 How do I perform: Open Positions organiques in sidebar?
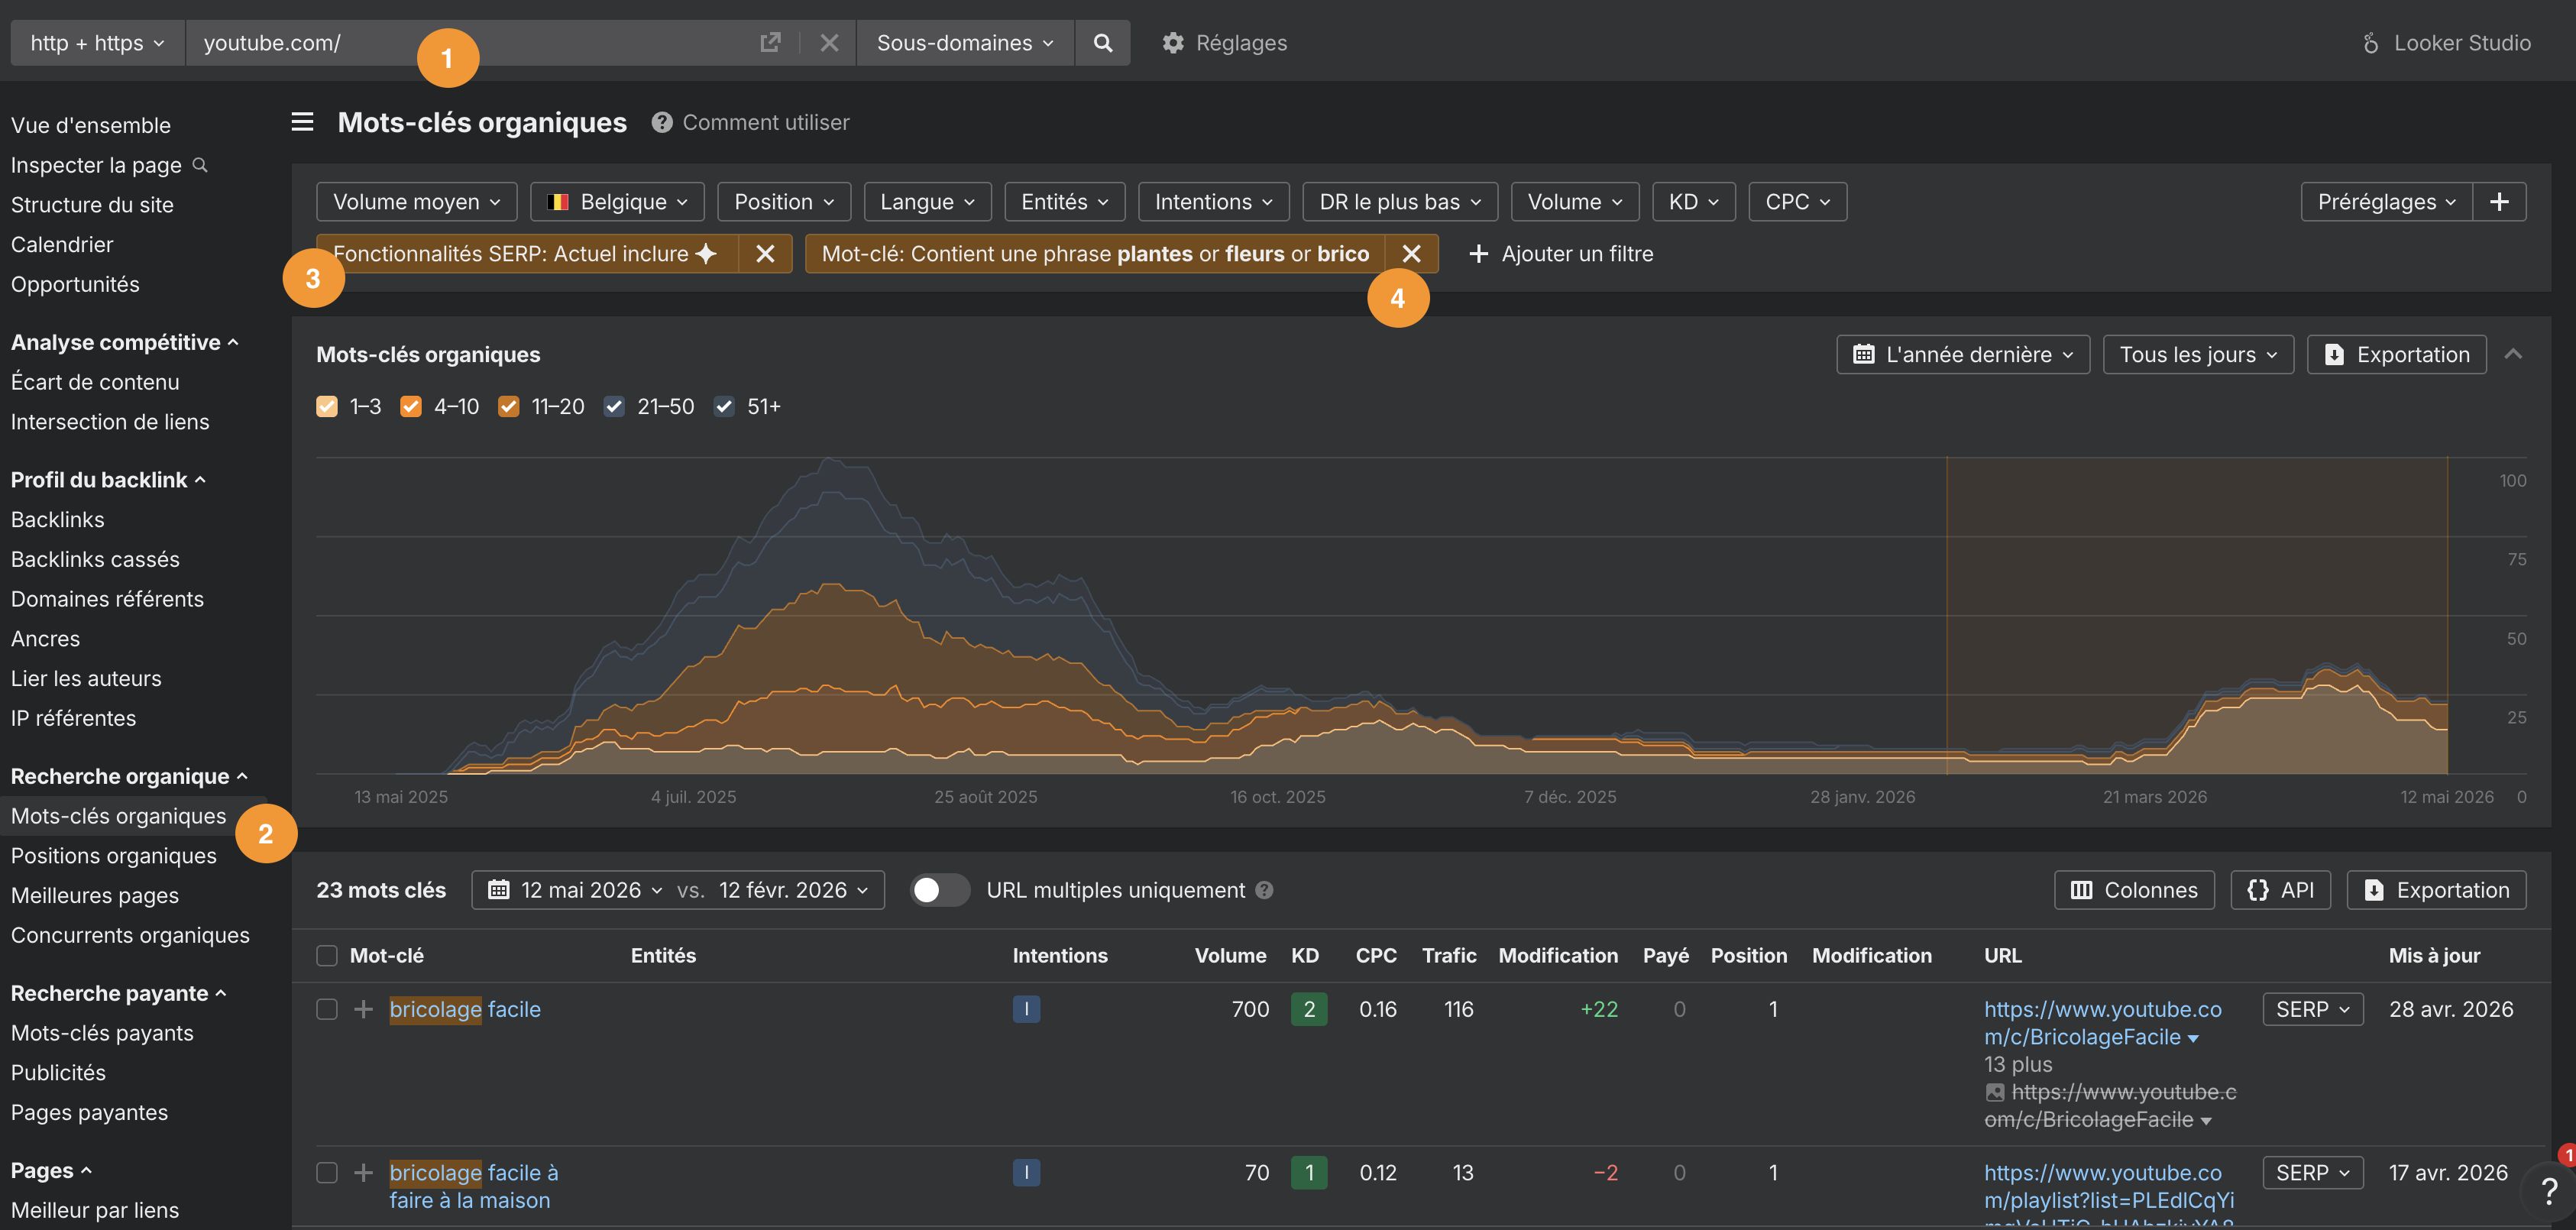[114, 856]
